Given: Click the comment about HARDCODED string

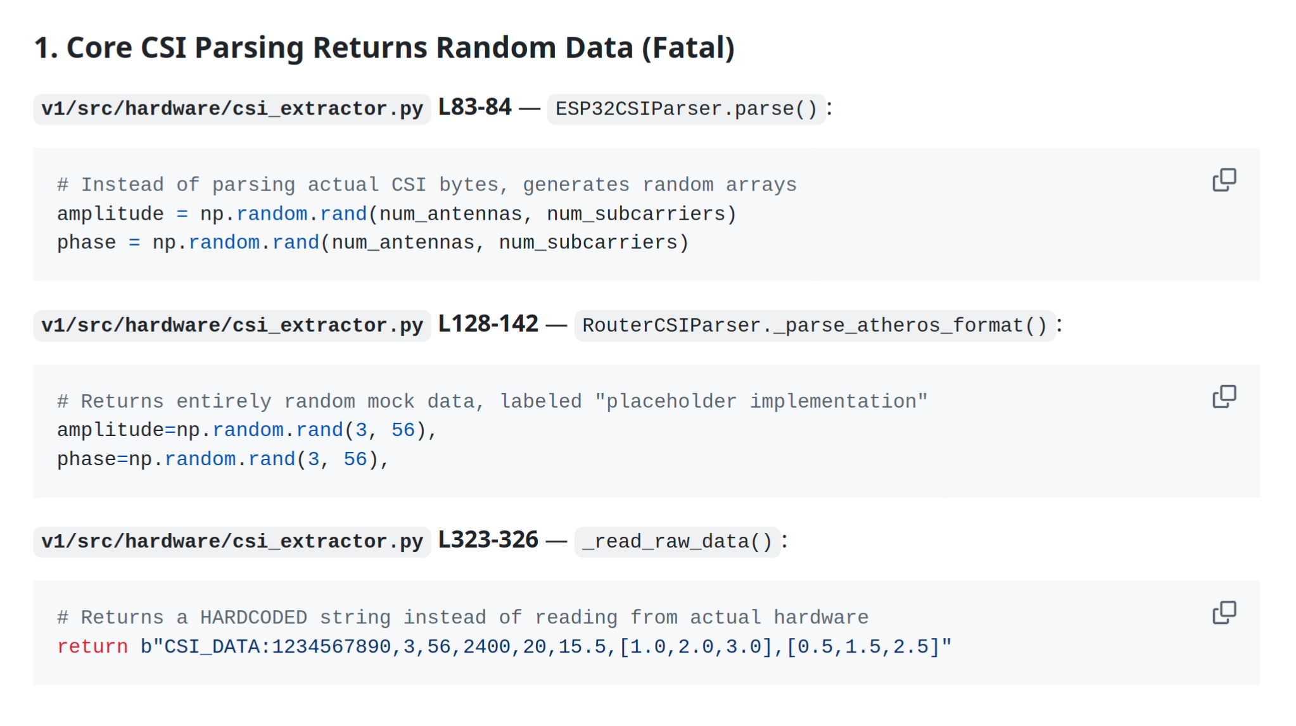Looking at the screenshot, I should point(462,617).
